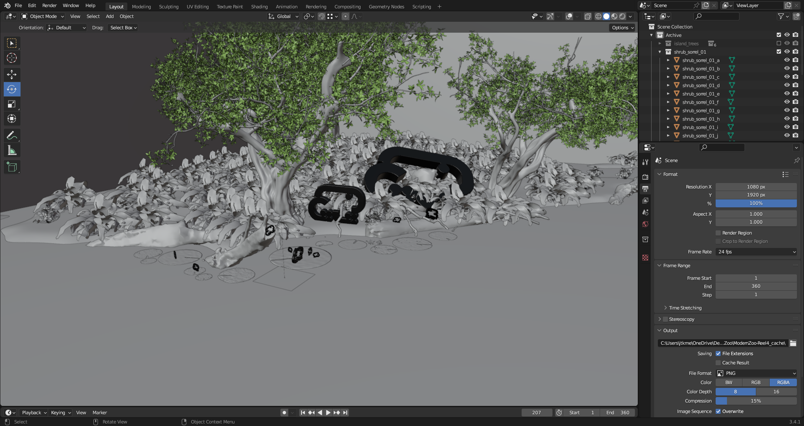Open the timeline Marker menu
This screenshot has height=426, width=804.
click(100, 413)
